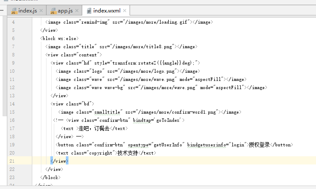316x189 pixels.
Task: Click line number 16 in the gutter
Action: tap(12, 120)
